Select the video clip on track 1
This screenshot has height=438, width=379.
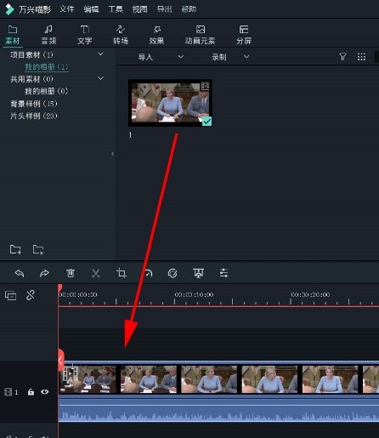[x=218, y=379]
